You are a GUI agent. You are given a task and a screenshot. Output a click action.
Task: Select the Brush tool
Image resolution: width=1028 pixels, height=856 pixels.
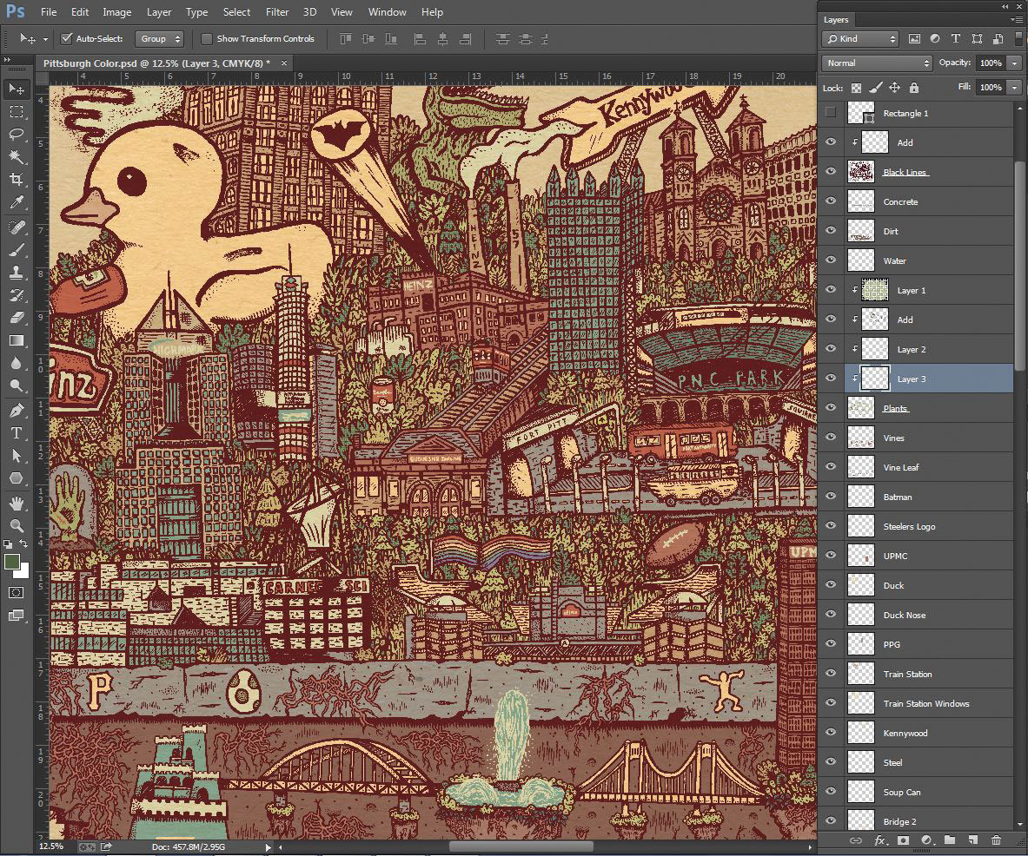[17, 249]
